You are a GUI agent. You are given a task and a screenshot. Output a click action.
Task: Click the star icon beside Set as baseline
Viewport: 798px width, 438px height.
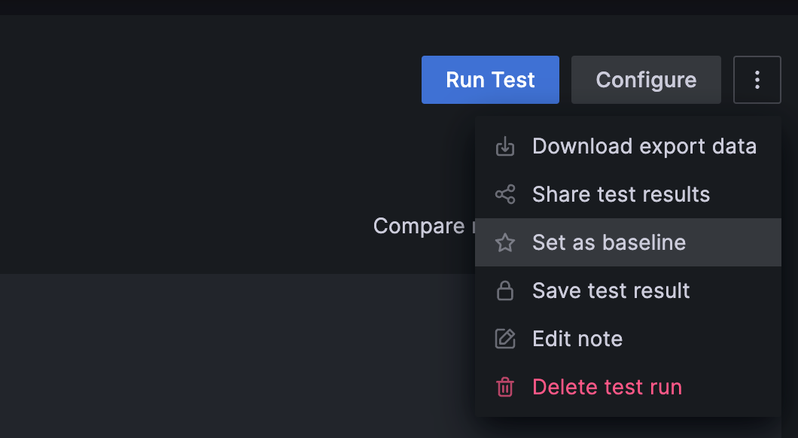click(505, 242)
